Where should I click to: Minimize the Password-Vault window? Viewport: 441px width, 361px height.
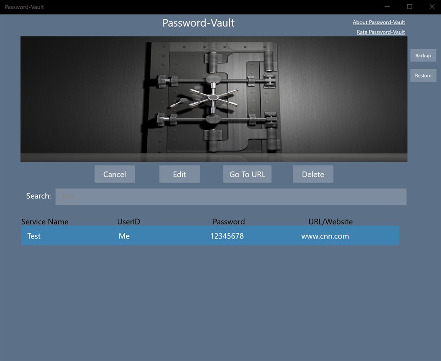coord(387,7)
